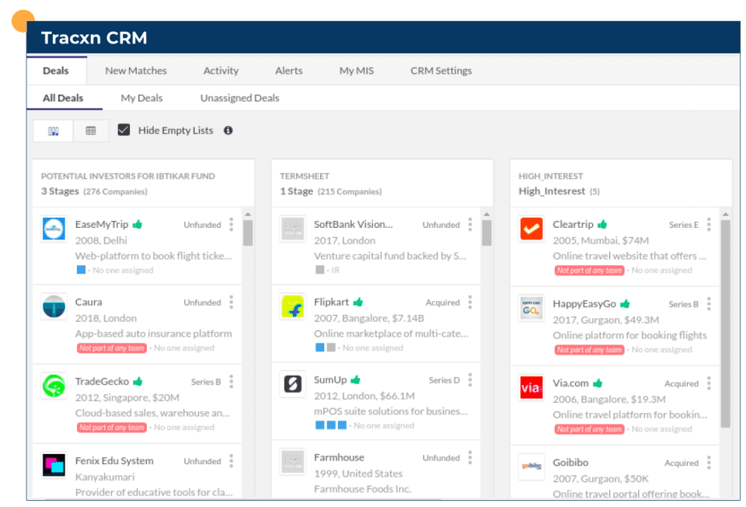This screenshot has width=746, height=507.
Task: Open three-dot menu for EaseMyTrip card
Action: 231,225
